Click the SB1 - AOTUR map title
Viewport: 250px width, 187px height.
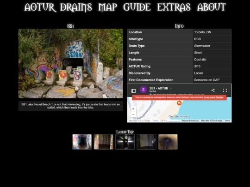159,88
